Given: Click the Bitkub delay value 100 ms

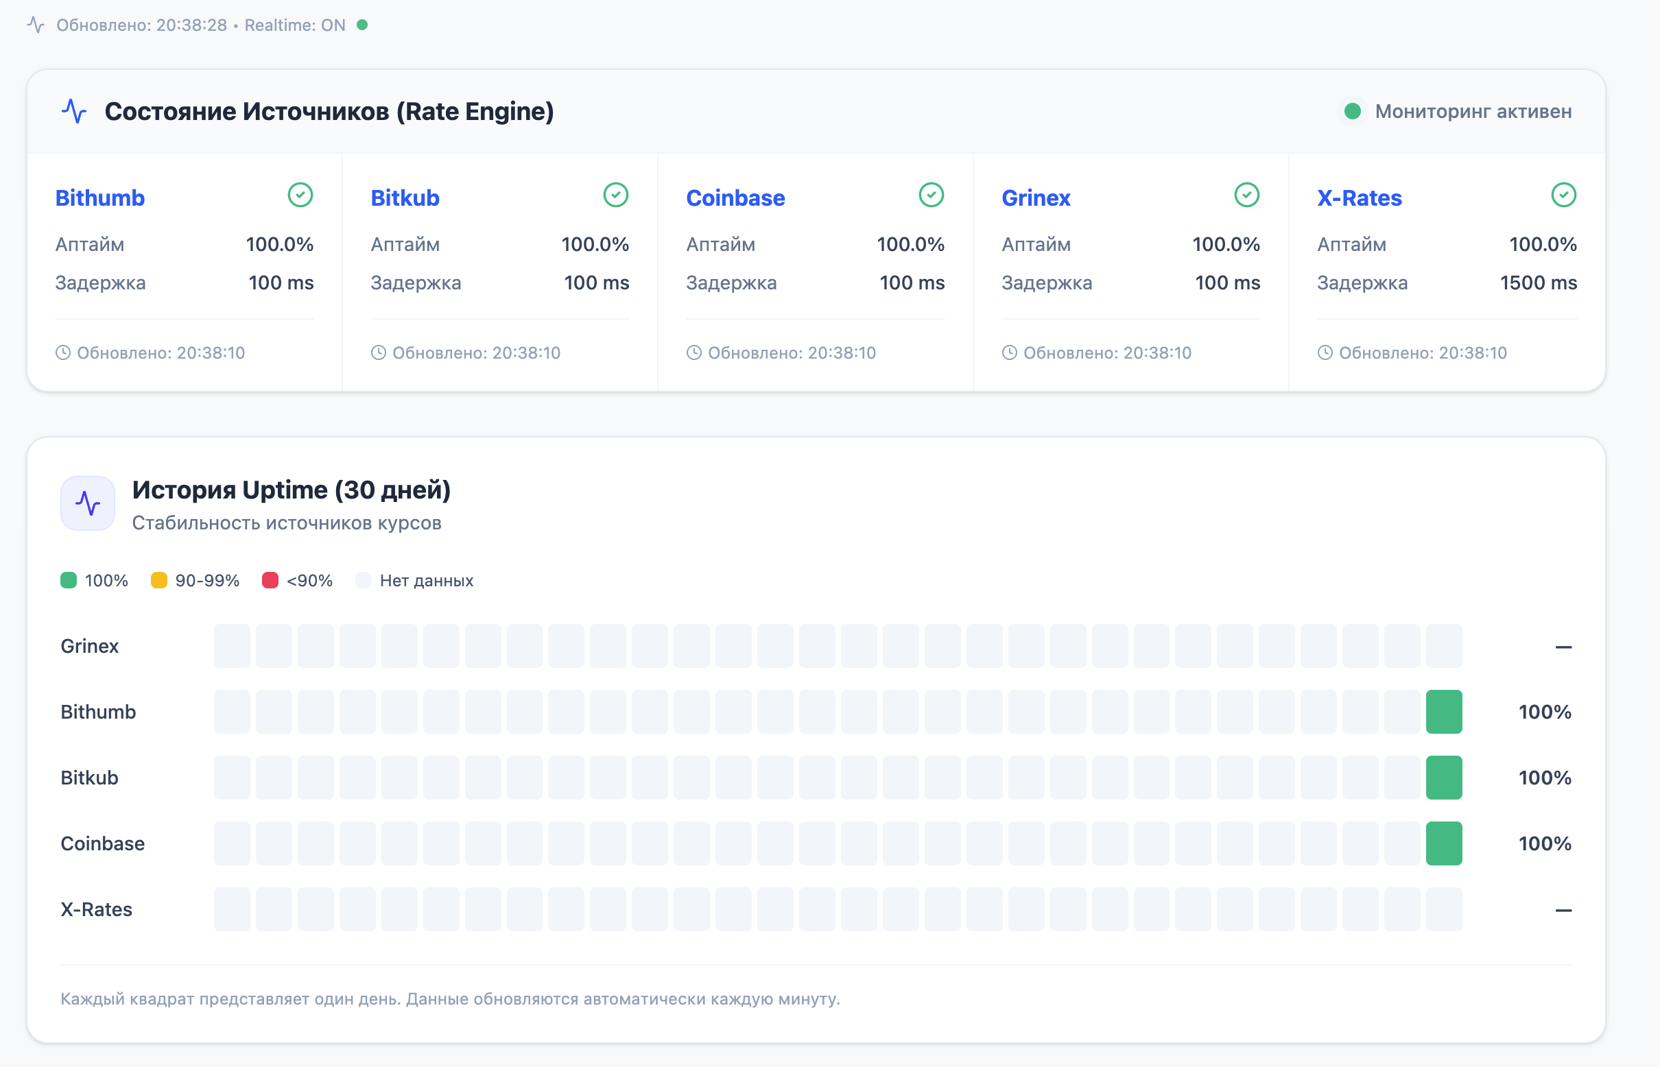Looking at the screenshot, I should pyautogui.click(x=597, y=283).
